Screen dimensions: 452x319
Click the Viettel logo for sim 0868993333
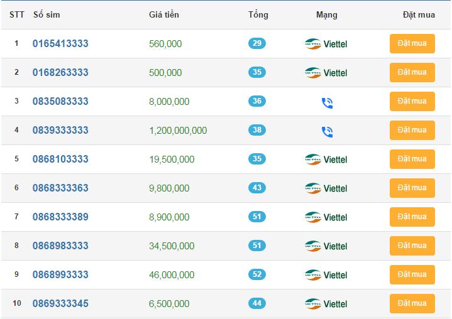pyautogui.click(x=326, y=275)
